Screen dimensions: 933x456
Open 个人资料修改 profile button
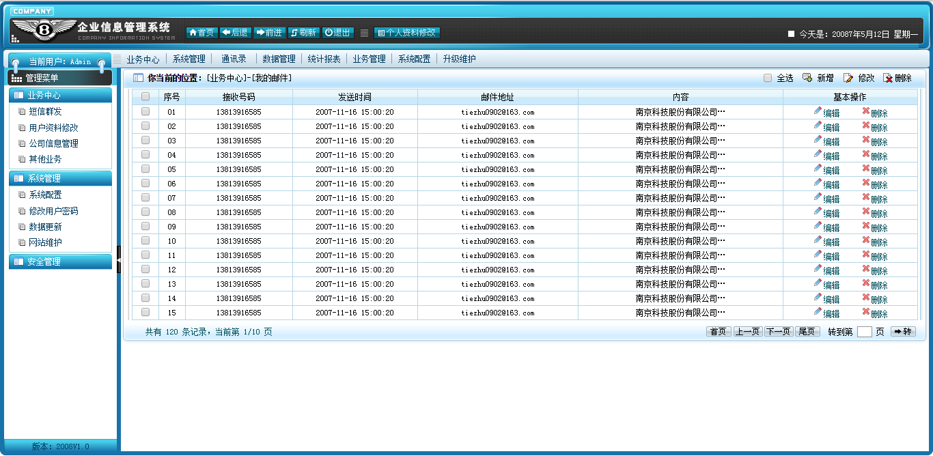(407, 32)
